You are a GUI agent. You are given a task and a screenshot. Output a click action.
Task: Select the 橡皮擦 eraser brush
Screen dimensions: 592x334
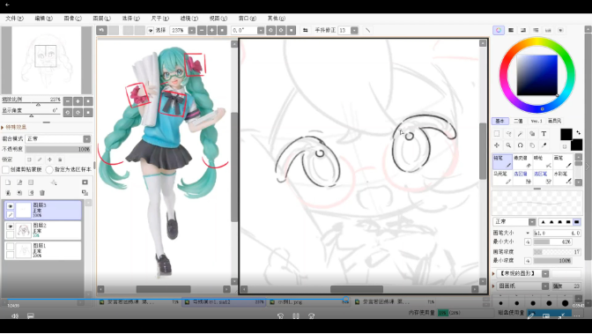point(522,161)
